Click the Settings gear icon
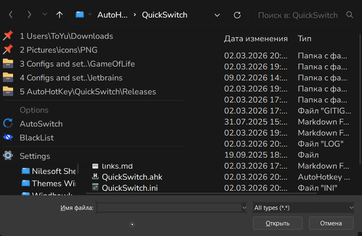The image size is (362, 236). pyautogui.click(x=8, y=156)
